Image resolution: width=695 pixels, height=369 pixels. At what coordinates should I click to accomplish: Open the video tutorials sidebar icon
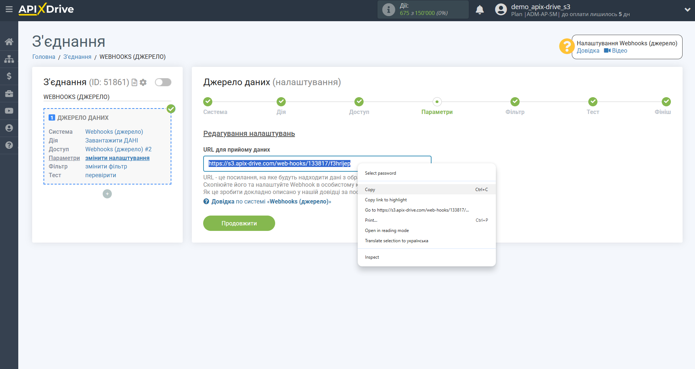coord(9,111)
